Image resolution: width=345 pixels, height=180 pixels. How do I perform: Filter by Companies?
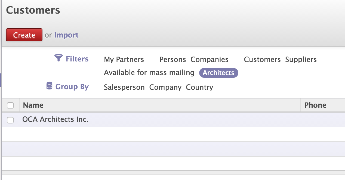[210, 60]
